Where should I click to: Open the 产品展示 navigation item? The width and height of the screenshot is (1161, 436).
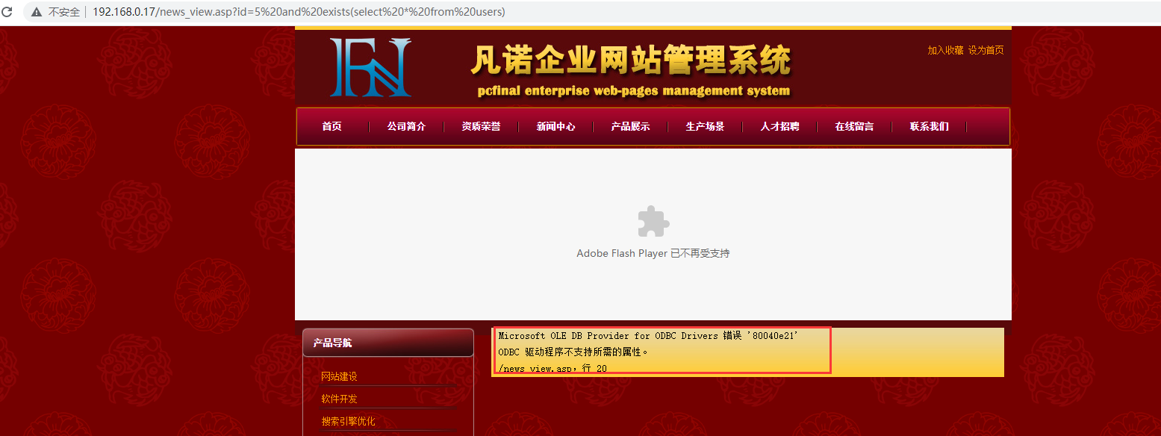pyautogui.click(x=630, y=126)
